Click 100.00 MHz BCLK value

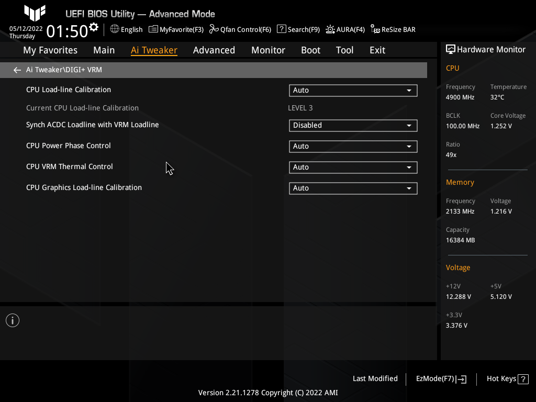463,126
